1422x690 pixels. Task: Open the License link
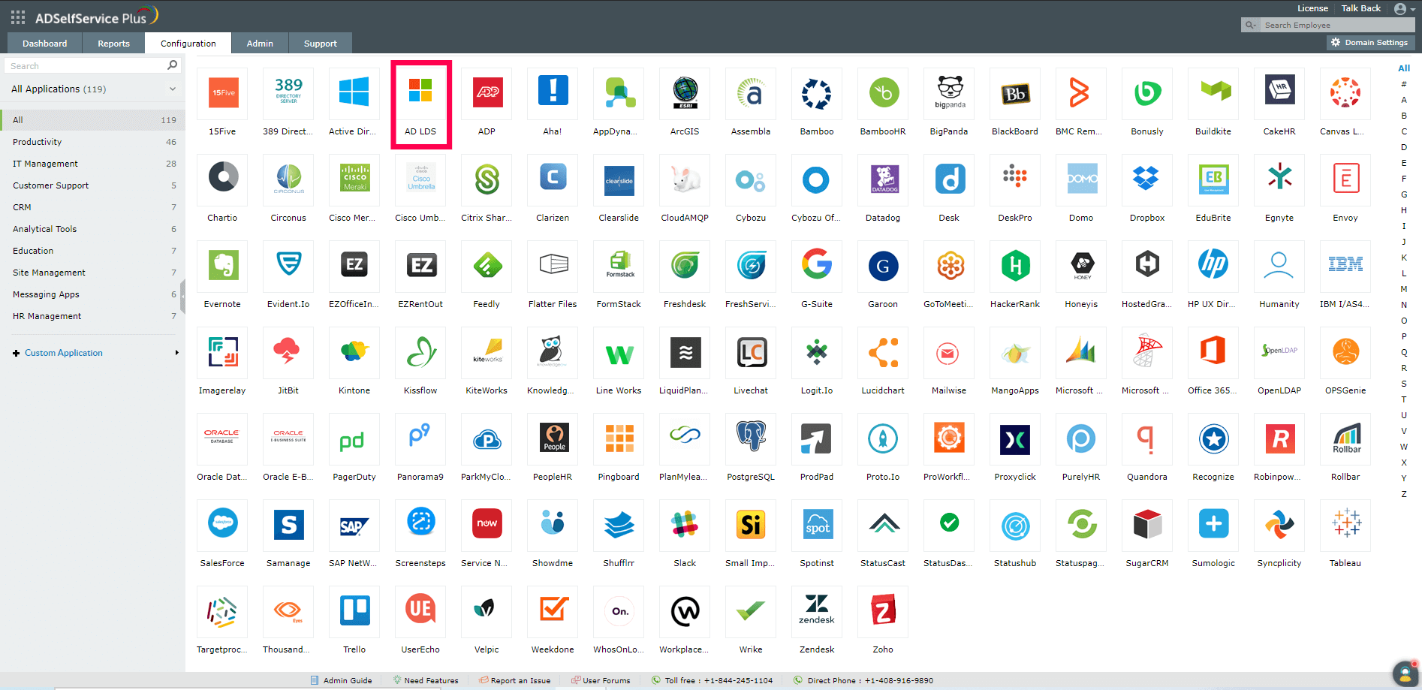click(1312, 8)
